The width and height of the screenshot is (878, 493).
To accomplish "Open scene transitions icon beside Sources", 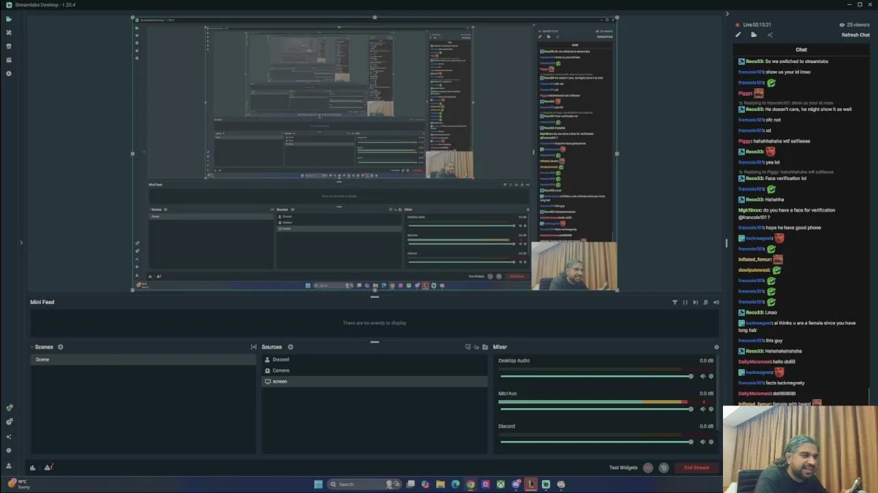I will tap(254, 347).
